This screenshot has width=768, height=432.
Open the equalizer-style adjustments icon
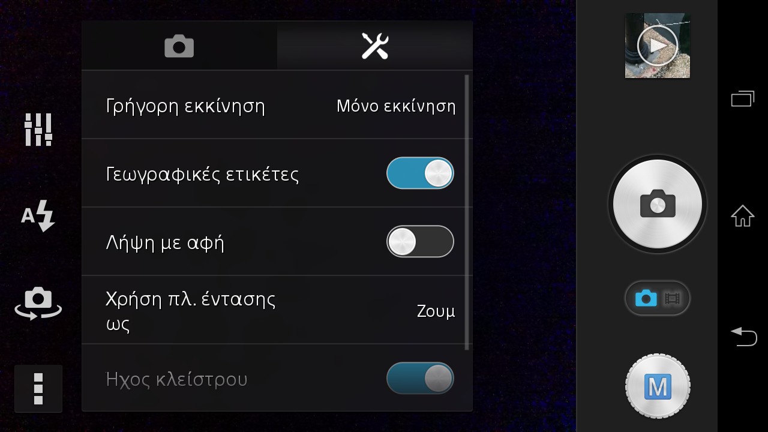[38, 130]
